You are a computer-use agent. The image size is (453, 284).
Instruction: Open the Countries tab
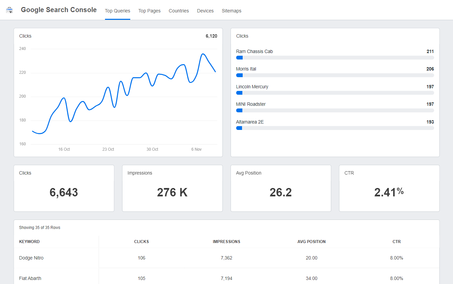[179, 11]
